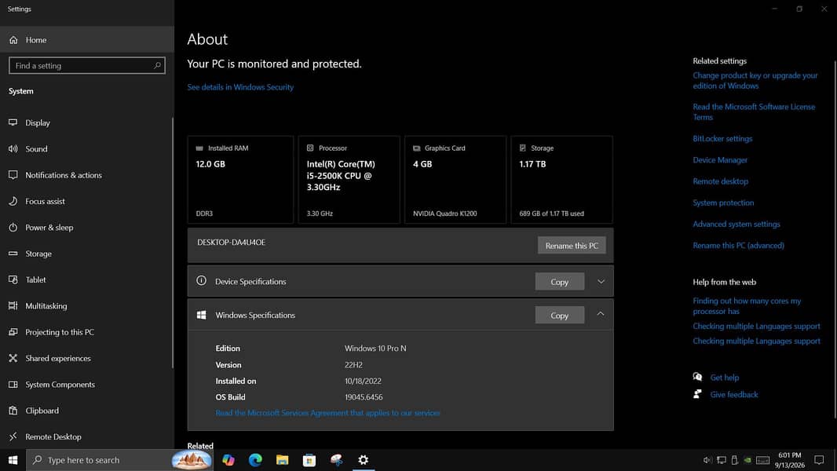Click the Windows logo beside Windows Specifications
This screenshot has width=837, height=471.
(201, 316)
